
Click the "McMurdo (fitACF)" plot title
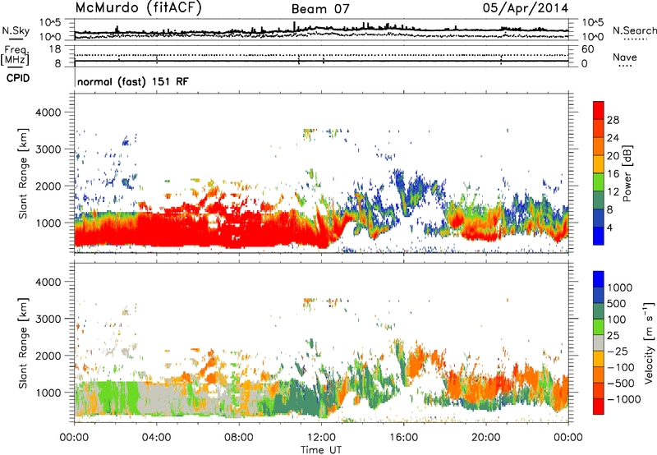(138, 8)
